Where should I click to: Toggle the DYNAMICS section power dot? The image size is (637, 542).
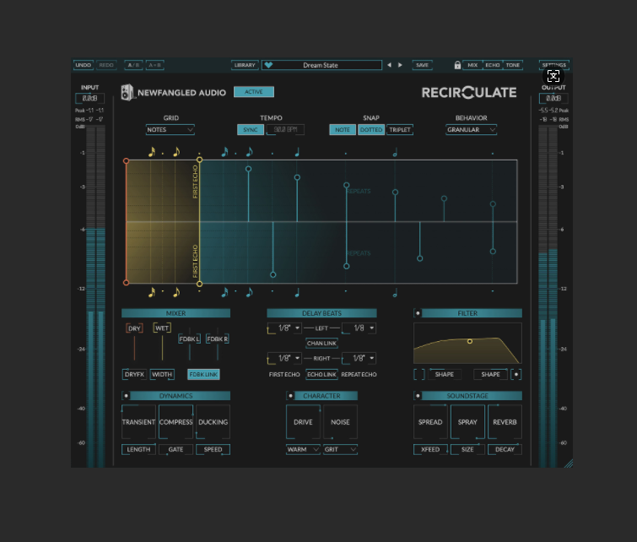click(127, 396)
